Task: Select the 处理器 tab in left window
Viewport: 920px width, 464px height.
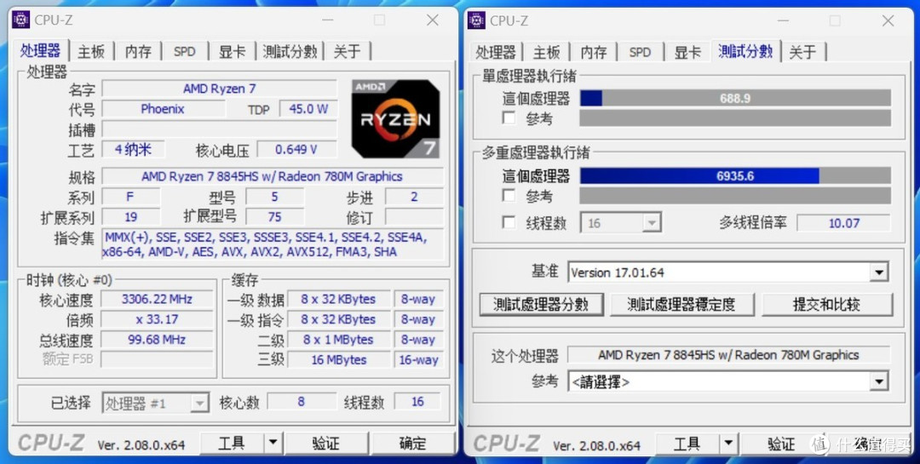Action: point(41,50)
